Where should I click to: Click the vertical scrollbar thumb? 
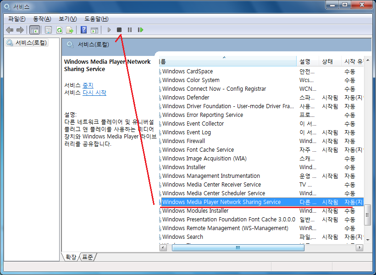click(368, 215)
